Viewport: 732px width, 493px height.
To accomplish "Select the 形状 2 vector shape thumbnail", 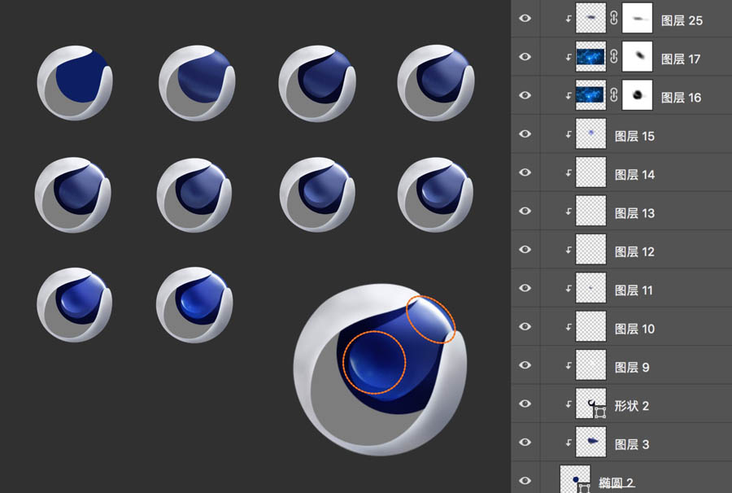I will pos(591,404).
